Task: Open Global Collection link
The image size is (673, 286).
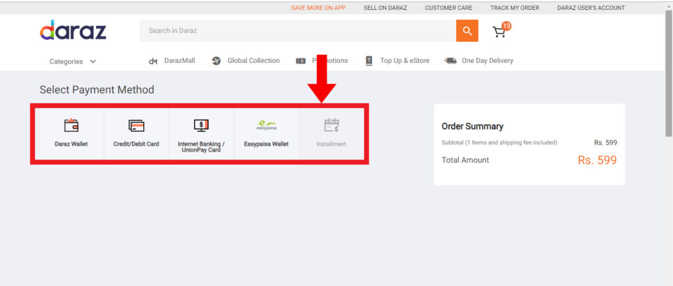Action: point(253,61)
